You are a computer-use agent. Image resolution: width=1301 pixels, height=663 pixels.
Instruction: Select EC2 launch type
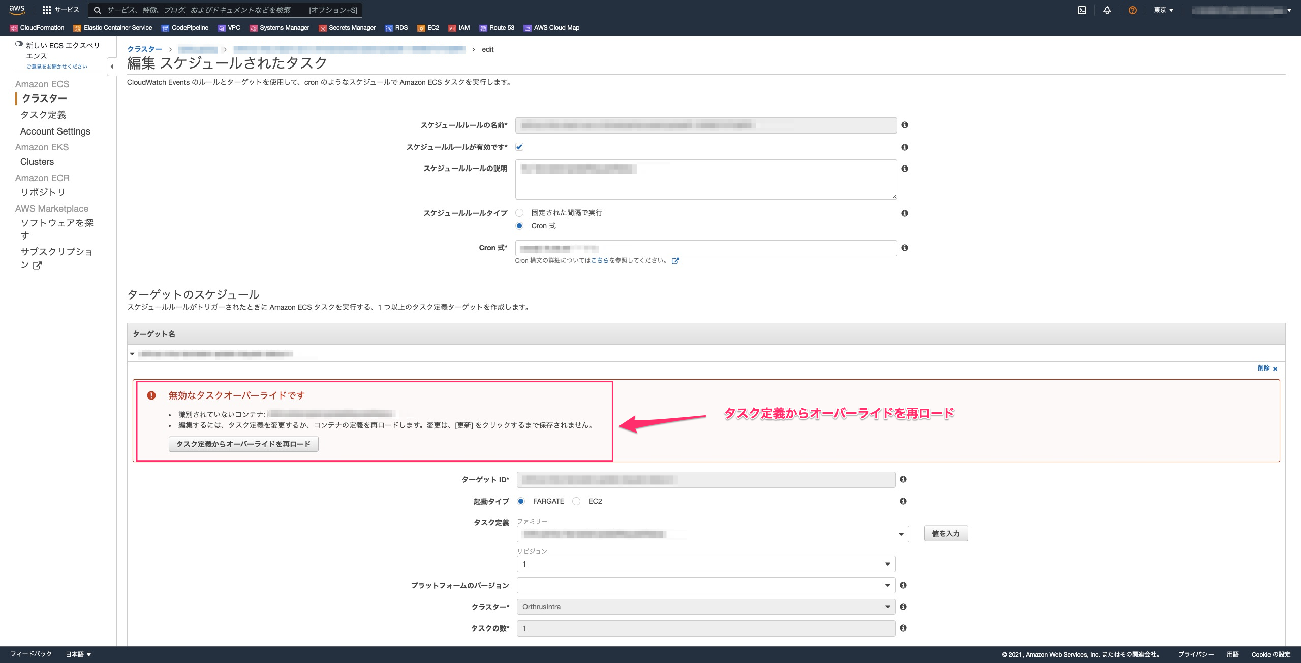[576, 501]
